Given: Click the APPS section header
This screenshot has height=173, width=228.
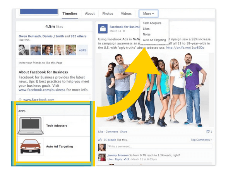Looking at the screenshot, I should point(22,111).
